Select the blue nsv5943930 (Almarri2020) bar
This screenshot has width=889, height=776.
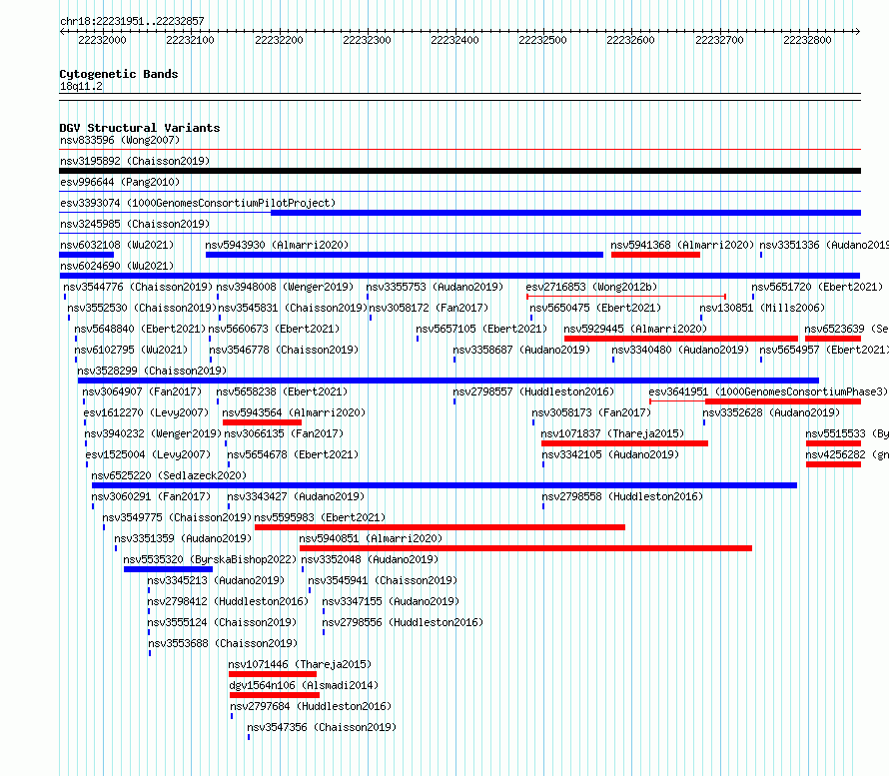tap(405, 255)
